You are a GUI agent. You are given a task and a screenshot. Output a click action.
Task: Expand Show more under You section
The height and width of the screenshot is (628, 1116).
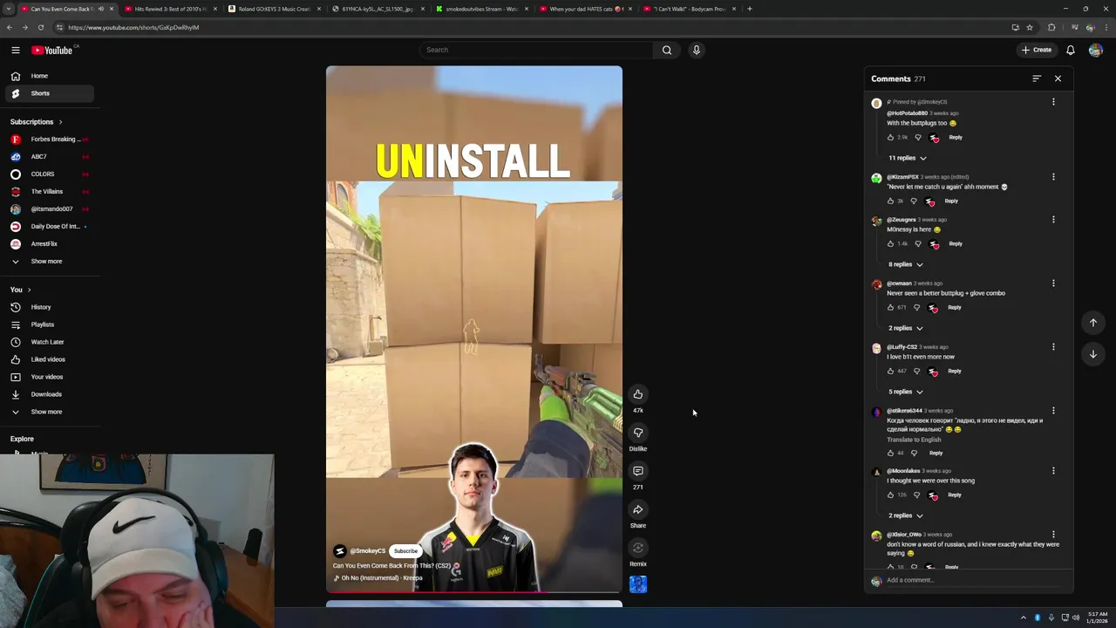pos(47,412)
